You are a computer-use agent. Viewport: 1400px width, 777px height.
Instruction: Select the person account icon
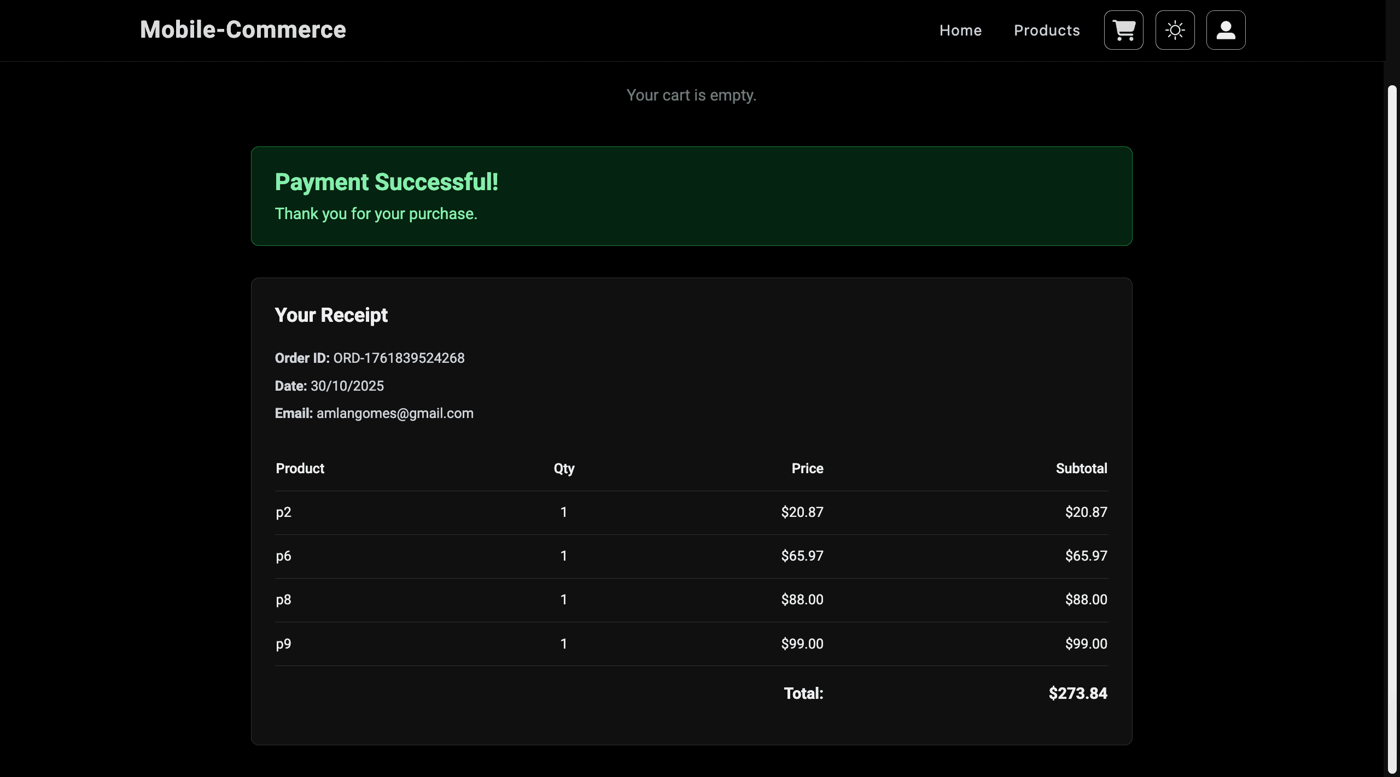point(1226,30)
